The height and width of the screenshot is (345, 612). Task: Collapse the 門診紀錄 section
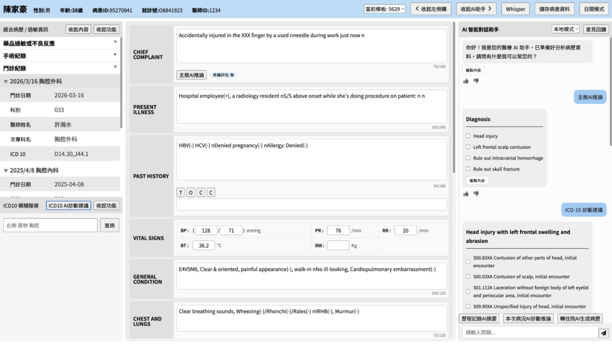(60, 68)
